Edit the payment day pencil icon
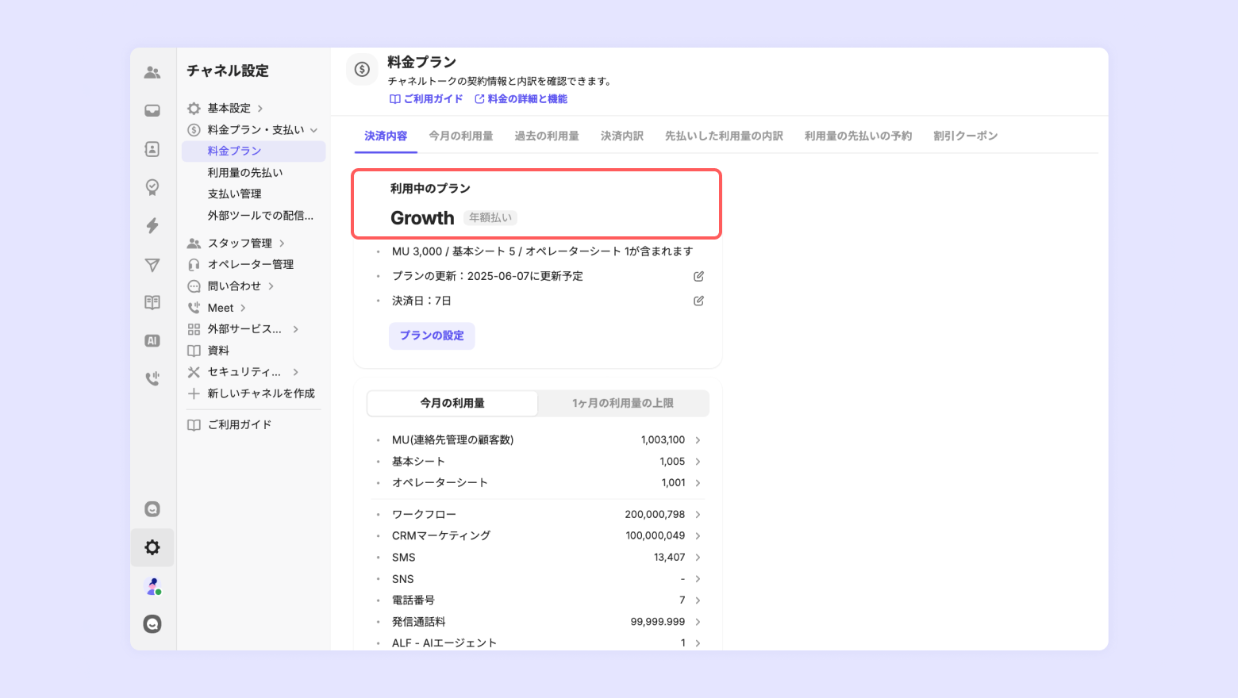The height and width of the screenshot is (698, 1238). tap(698, 301)
